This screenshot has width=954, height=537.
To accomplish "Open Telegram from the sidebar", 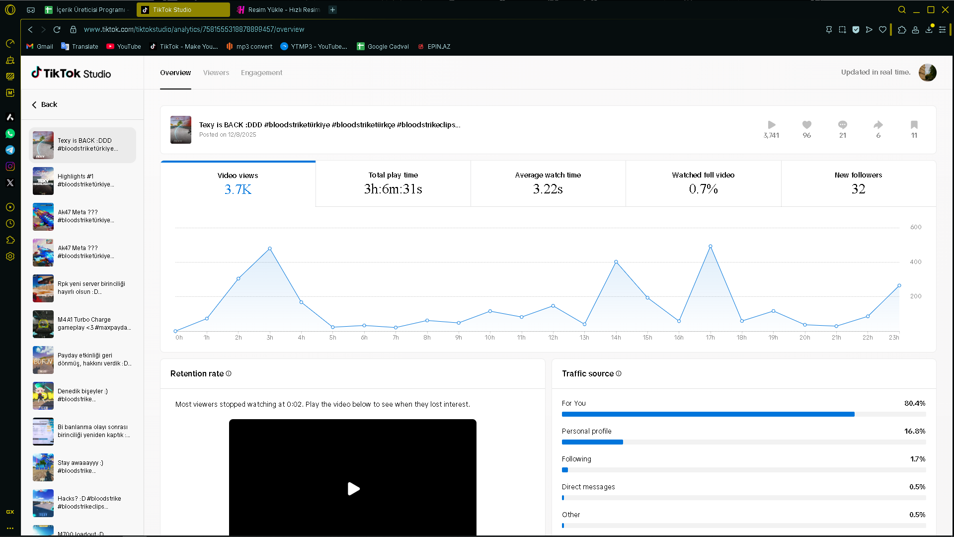I will click(x=10, y=150).
